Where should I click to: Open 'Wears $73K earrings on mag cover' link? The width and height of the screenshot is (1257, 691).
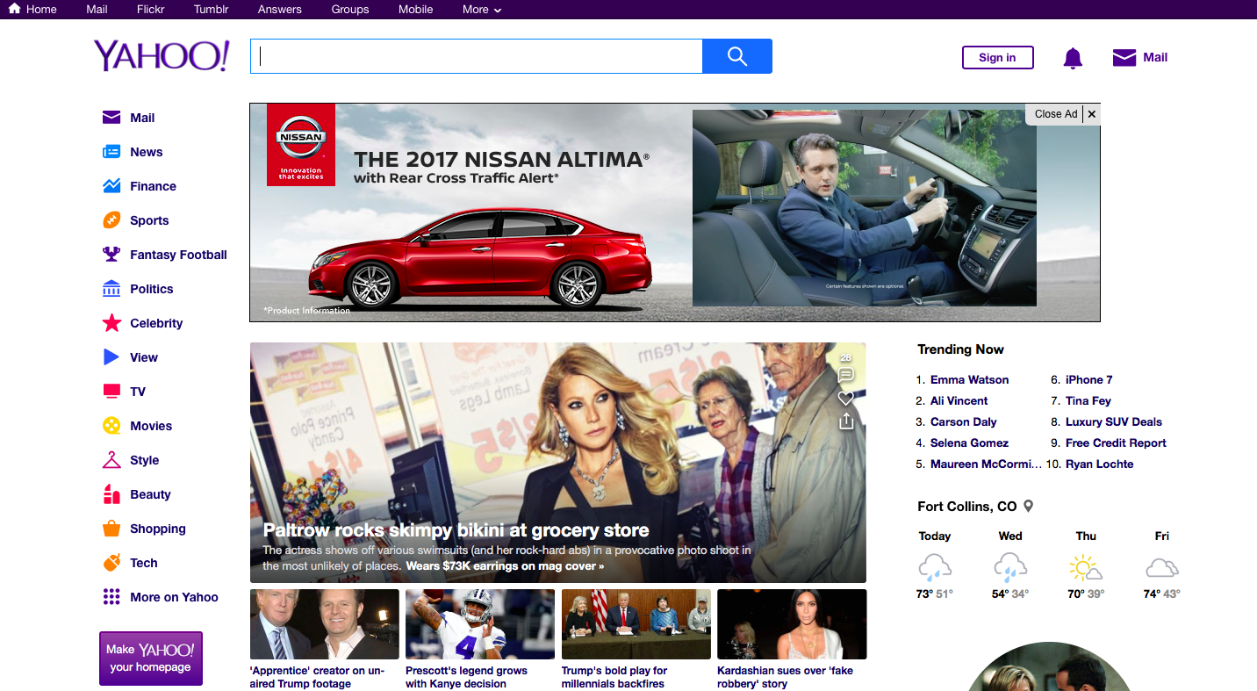(505, 566)
